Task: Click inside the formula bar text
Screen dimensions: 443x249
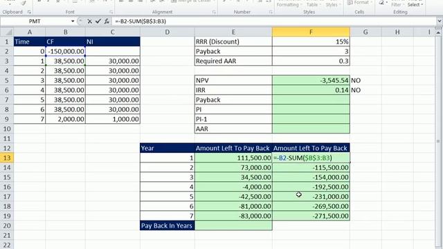Action: tap(141, 21)
